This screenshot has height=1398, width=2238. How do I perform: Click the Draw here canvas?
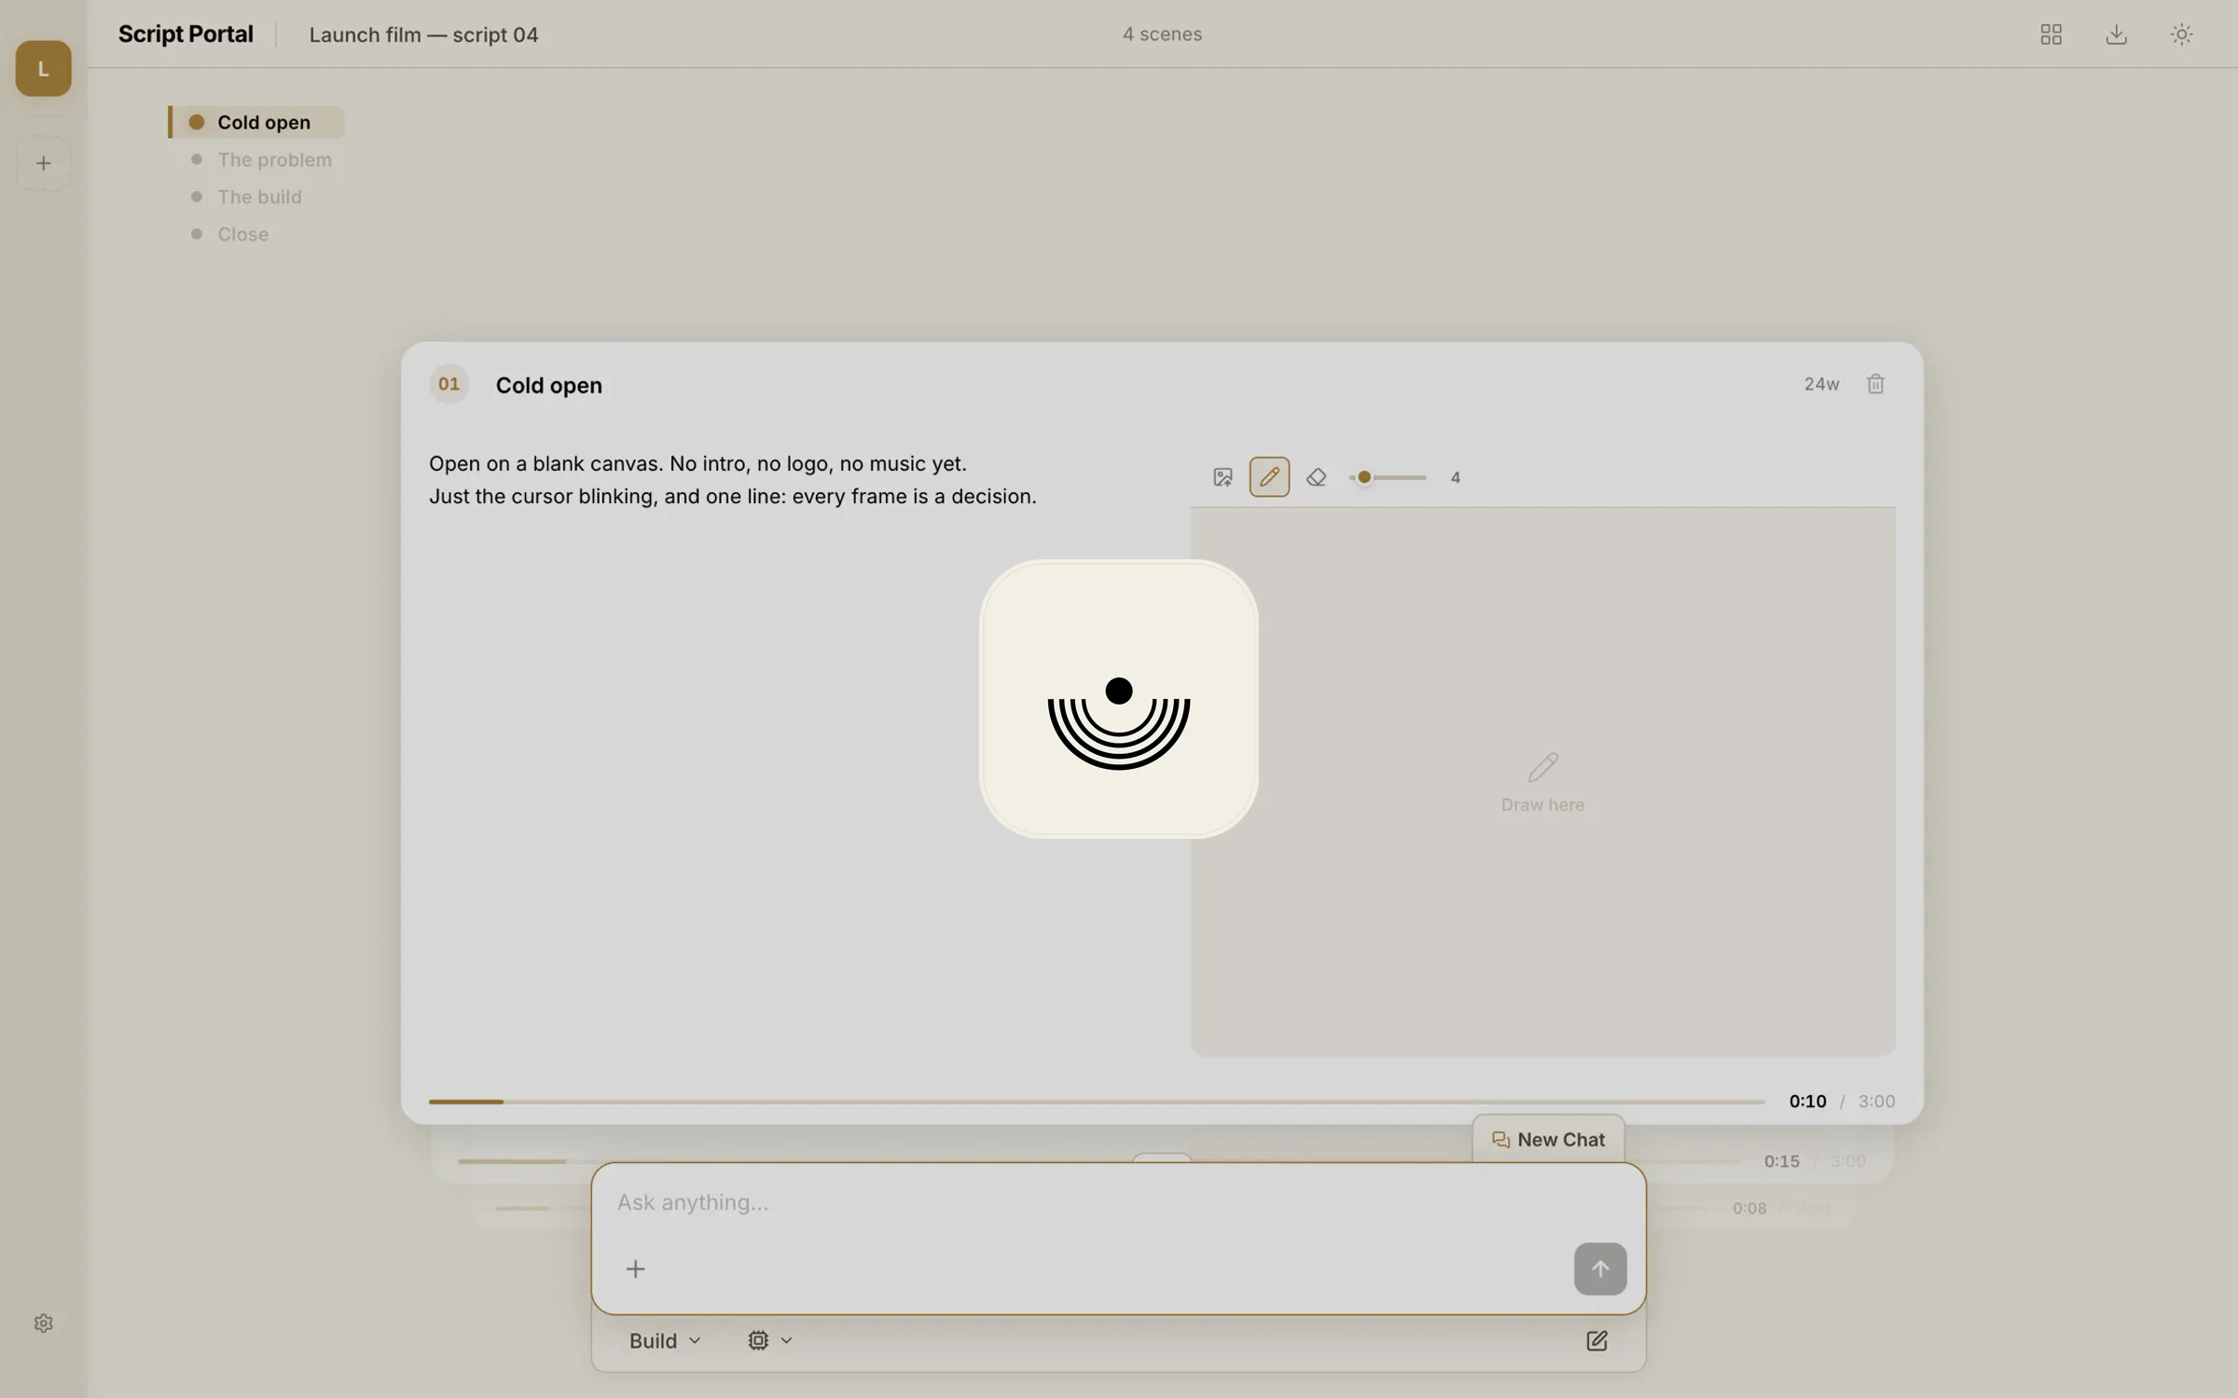1542,781
